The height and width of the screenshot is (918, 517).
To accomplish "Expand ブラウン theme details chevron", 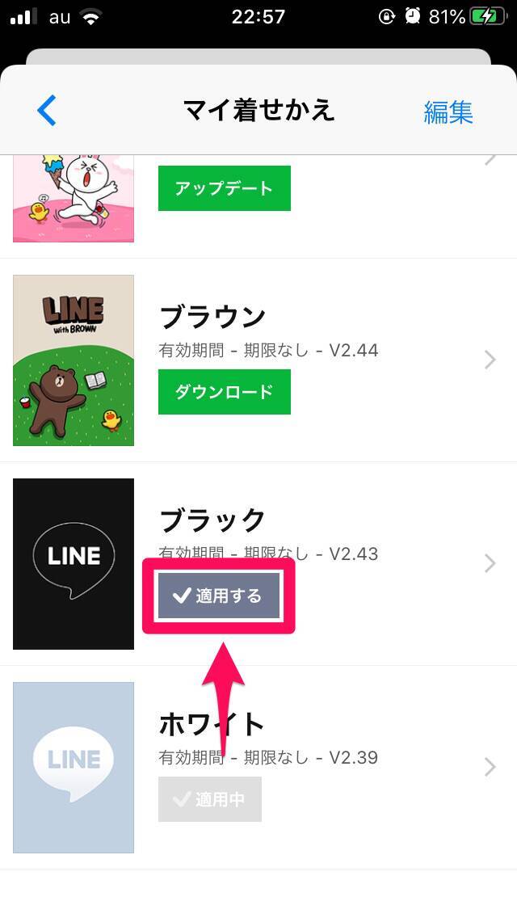I will point(490,360).
